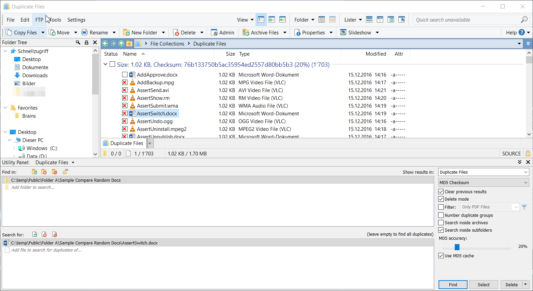Open the MD5 Checksum method dropdown
533x291 pixels.
point(483,182)
